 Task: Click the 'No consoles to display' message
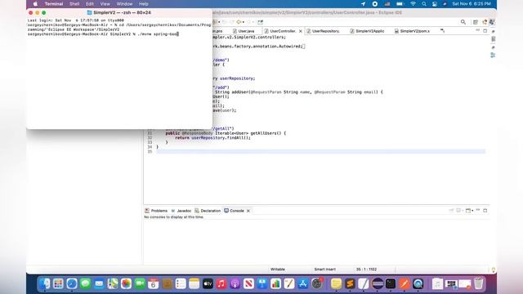click(x=174, y=217)
